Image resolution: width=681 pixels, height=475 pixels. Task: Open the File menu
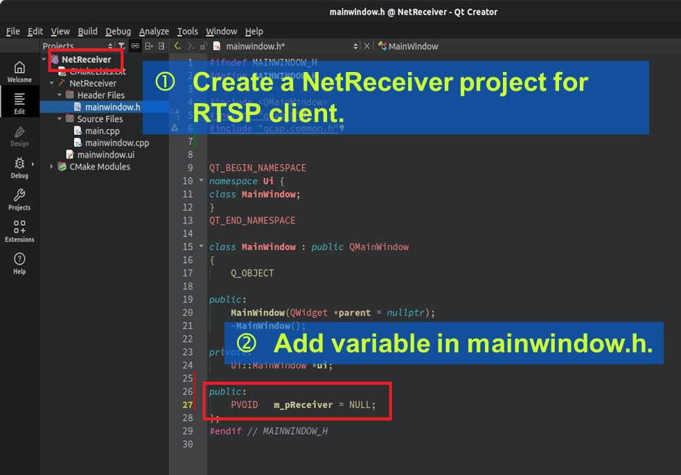tap(12, 31)
